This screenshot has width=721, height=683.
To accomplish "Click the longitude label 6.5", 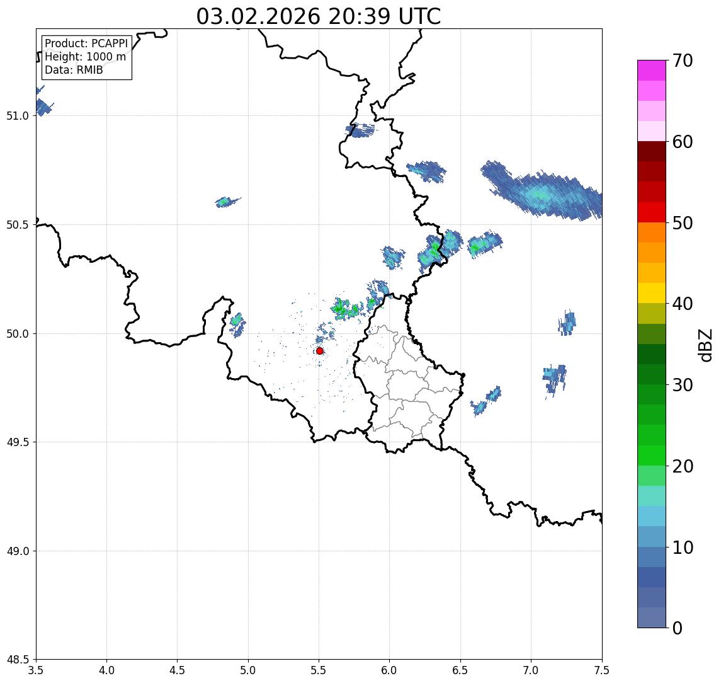I will coord(461,670).
